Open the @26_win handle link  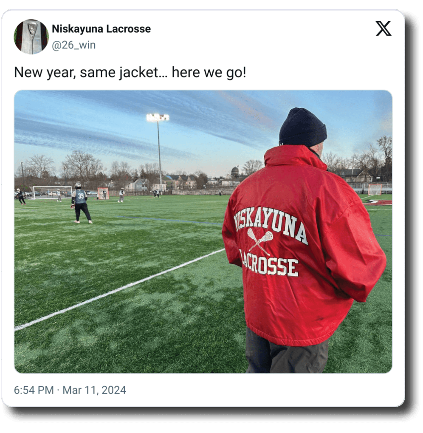tap(73, 45)
